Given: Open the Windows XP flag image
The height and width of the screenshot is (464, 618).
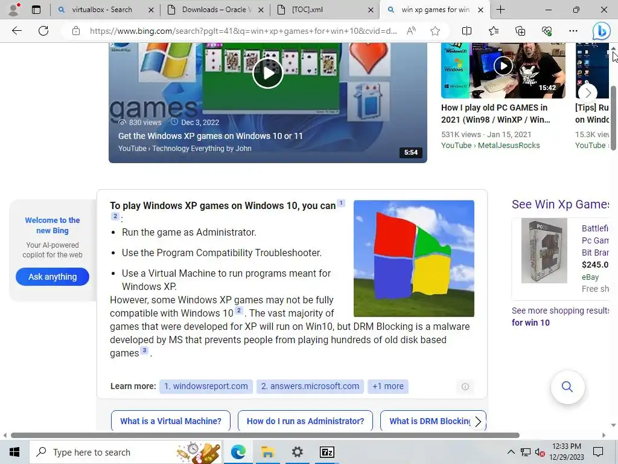Looking at the screenshot, I should [414, 259].
